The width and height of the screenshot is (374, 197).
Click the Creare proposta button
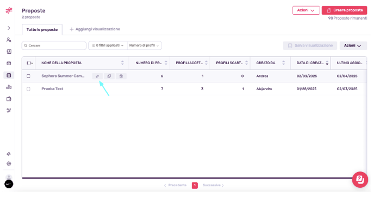[x=344, y=10]
